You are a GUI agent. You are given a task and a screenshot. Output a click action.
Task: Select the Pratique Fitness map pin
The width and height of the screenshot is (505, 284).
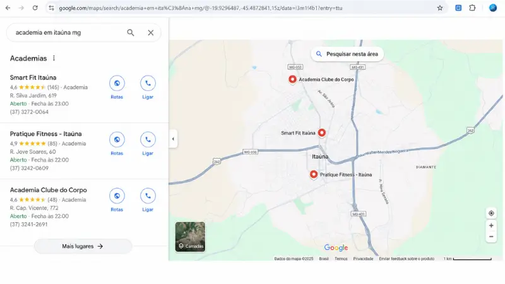(314, 175)
